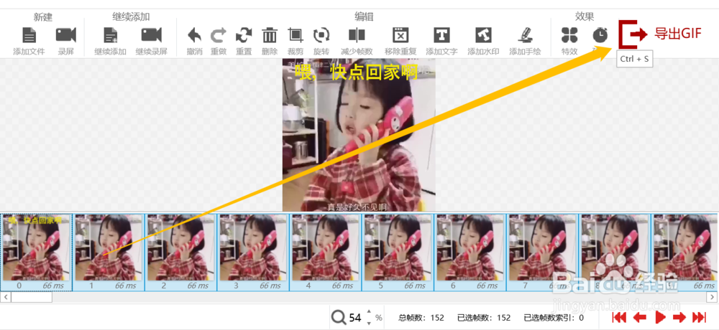Select frame 3 thumbnail

254,253
